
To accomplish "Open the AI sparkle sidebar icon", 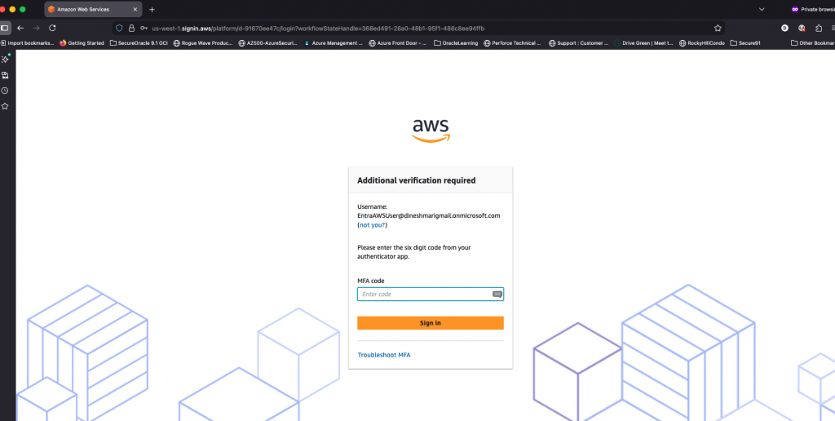I will (5, 60).
